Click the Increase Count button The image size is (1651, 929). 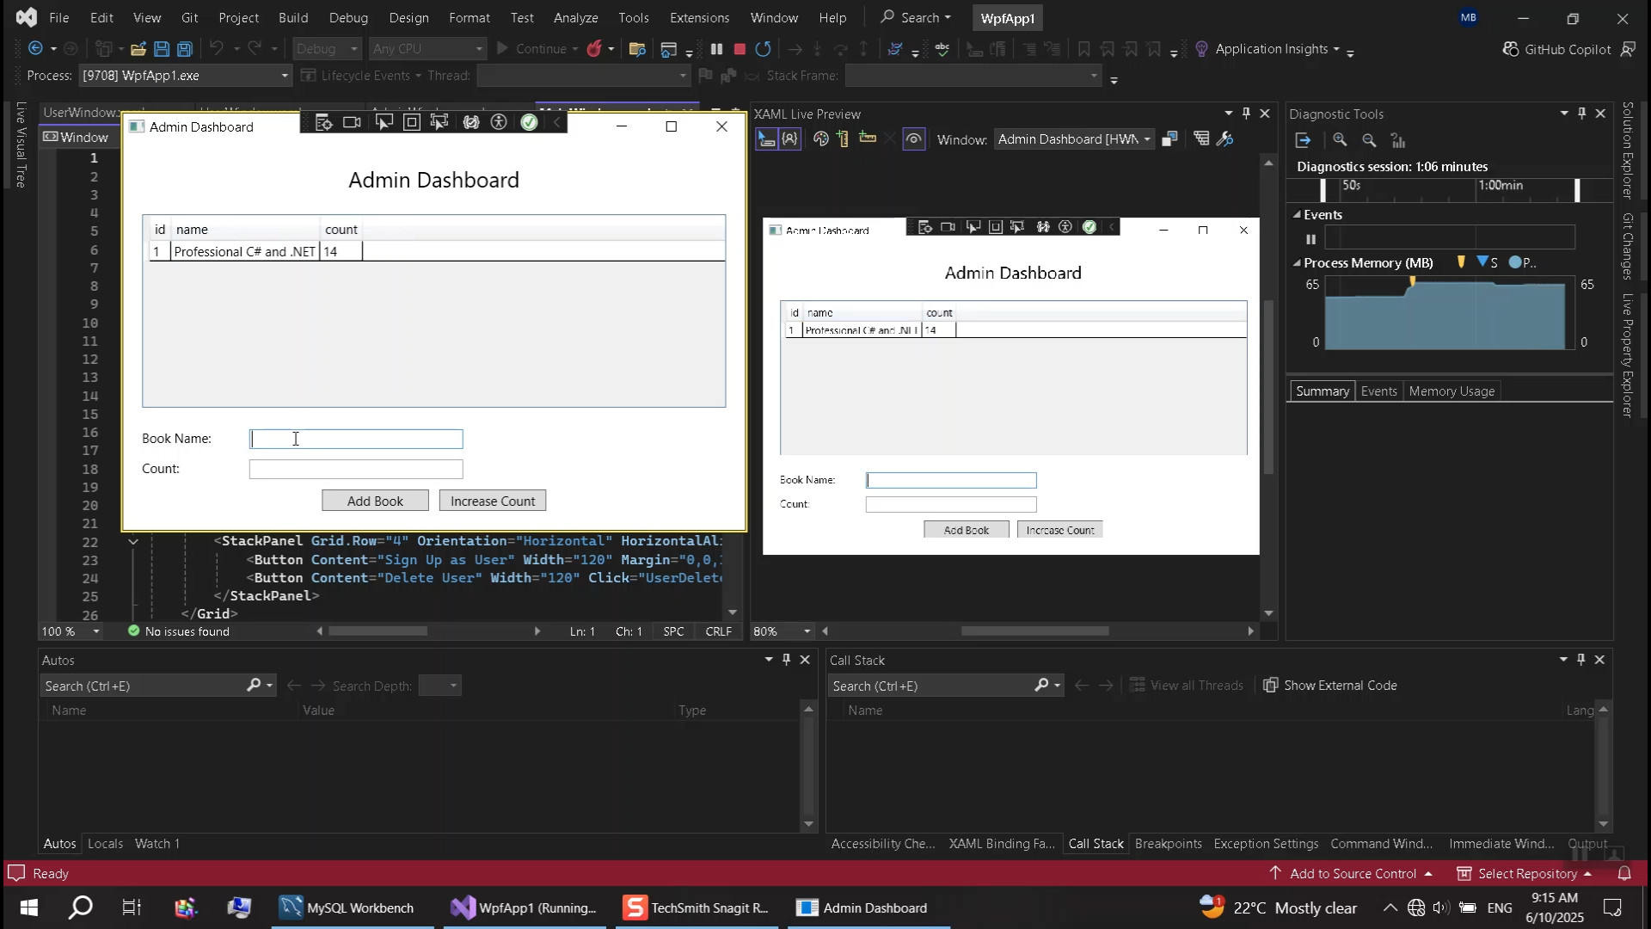coord(492,501)
